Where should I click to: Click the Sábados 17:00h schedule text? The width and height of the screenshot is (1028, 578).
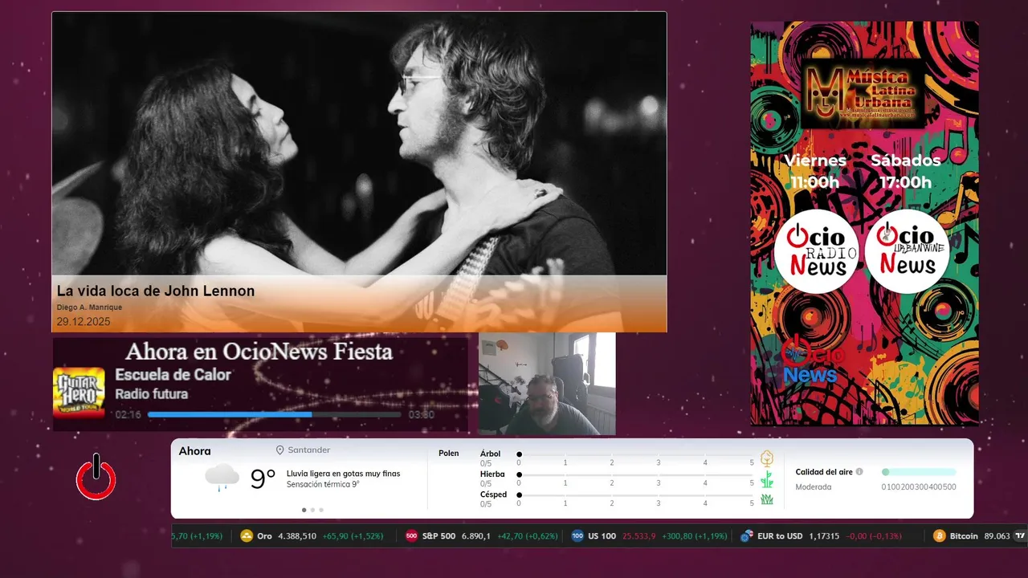click(x=905, y=171)
